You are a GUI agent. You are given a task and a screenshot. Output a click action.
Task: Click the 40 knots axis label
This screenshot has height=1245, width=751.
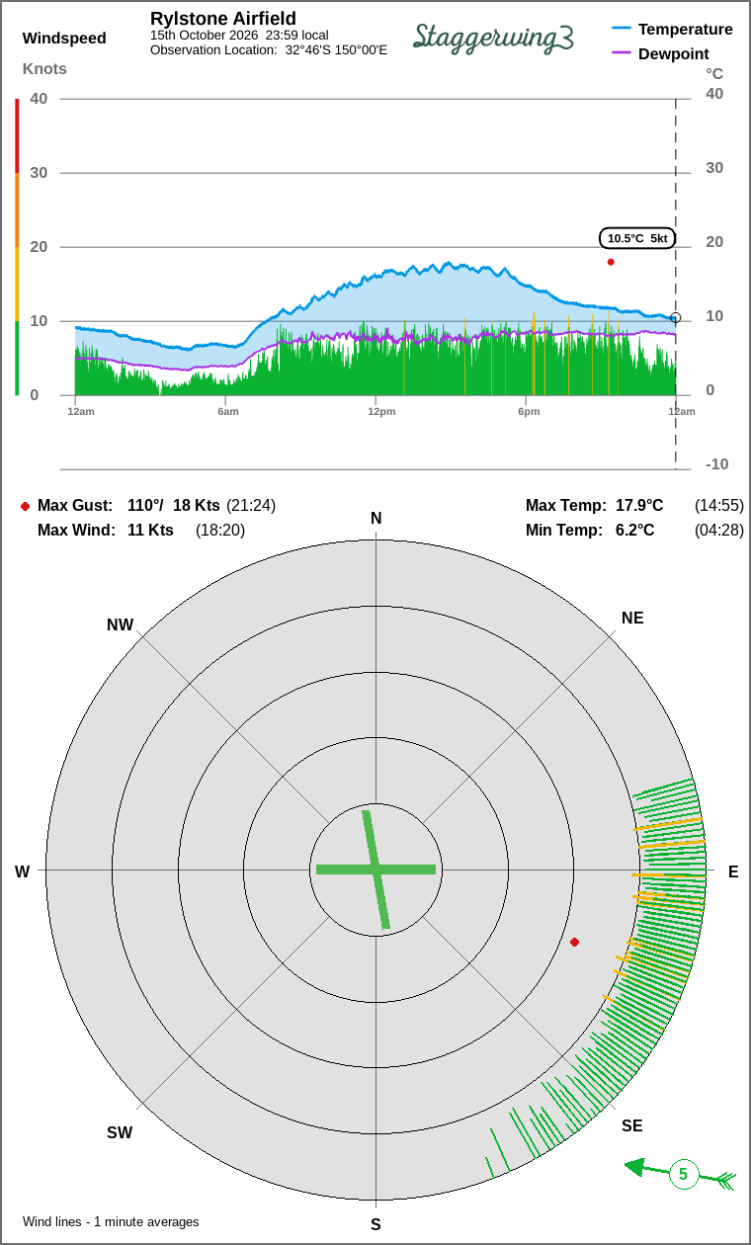click(x=39, y=98)
